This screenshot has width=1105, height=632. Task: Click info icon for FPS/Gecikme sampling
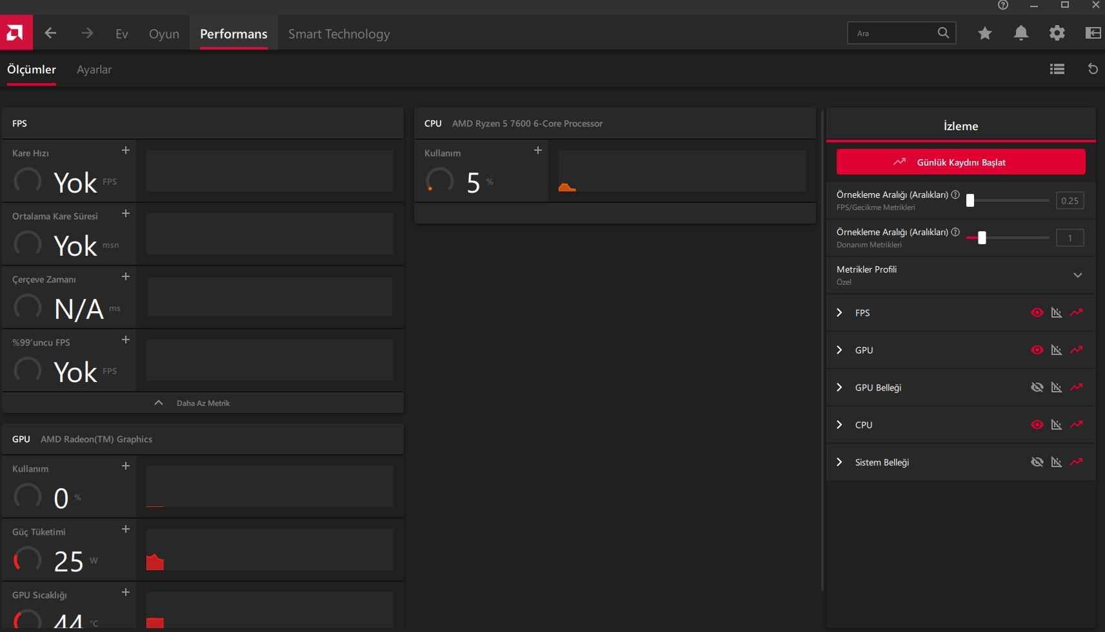[955, 195]
